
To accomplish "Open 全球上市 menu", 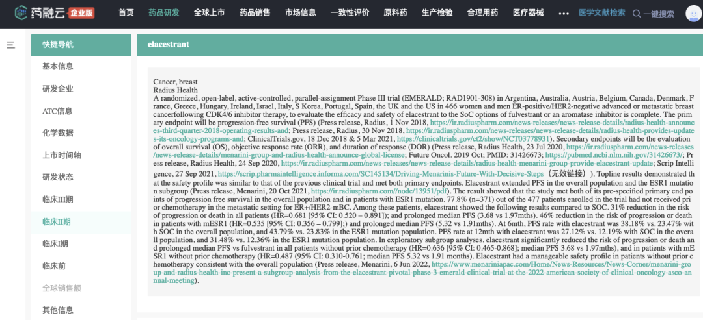I will [210, 13].
